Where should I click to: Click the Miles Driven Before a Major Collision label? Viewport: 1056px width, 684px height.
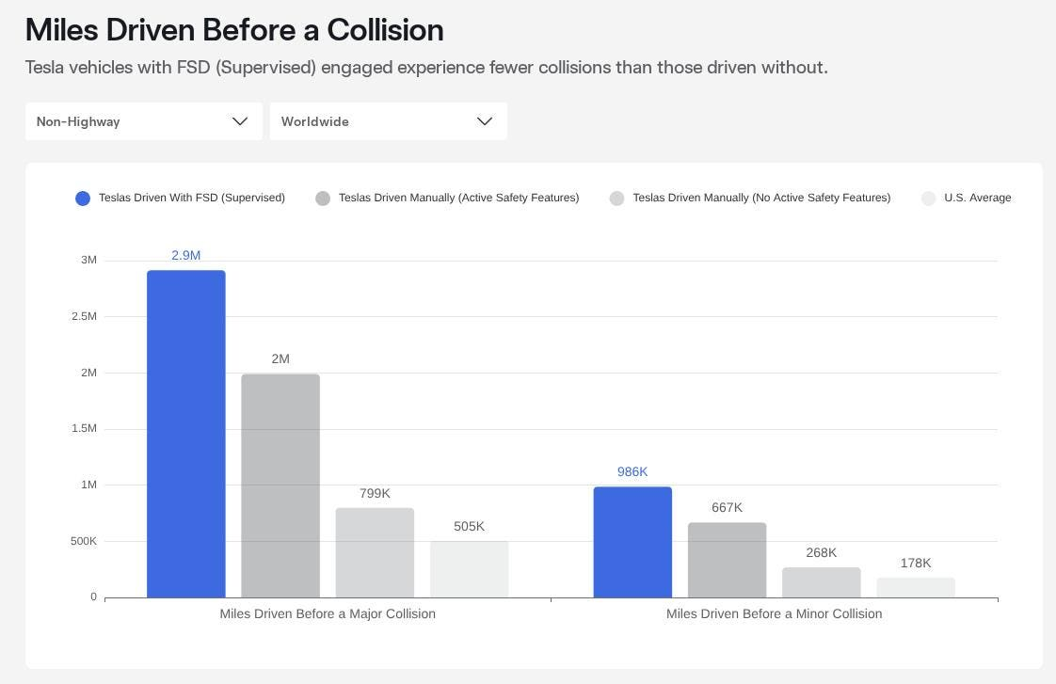tap(328, 613)
